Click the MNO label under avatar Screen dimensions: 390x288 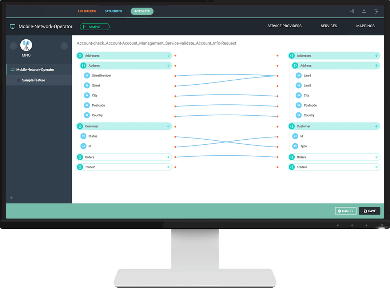pyautogui.click(x=26, y=55)
